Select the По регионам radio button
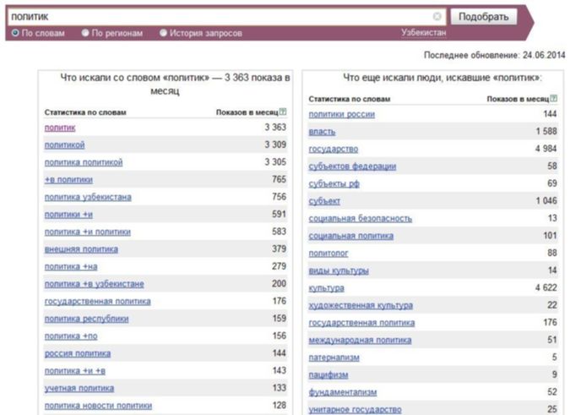581x415 pixels. click(x=85, y=33)
